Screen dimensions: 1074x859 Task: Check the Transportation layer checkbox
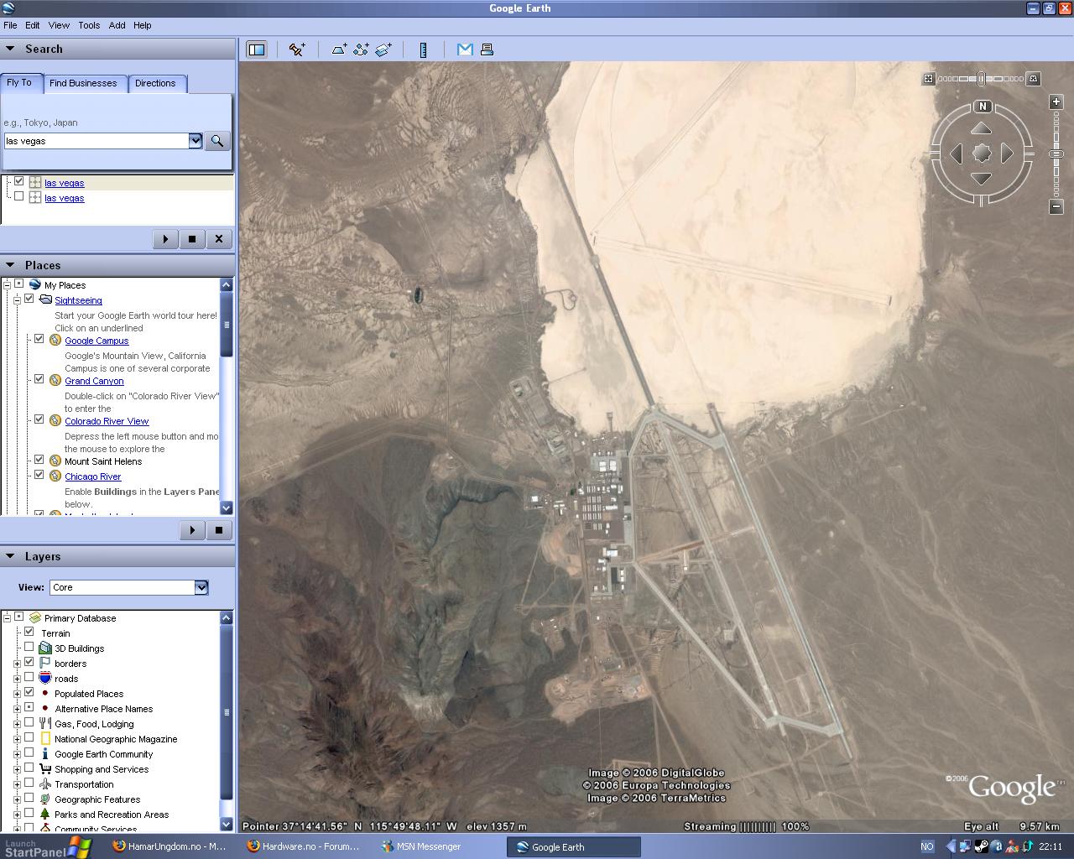coord(29,784)
